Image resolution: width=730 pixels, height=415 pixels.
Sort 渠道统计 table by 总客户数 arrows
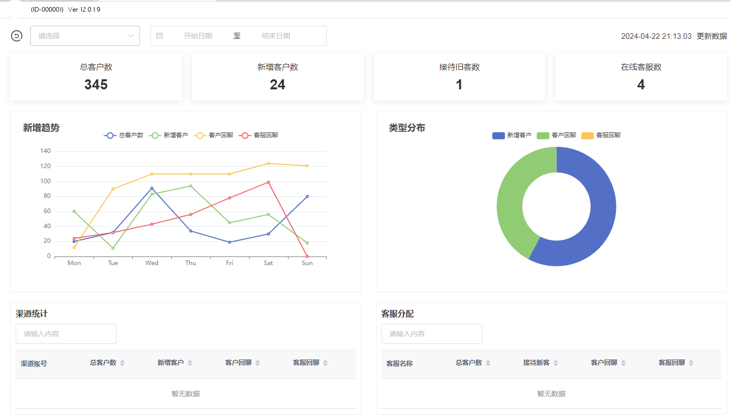[122, 363]
